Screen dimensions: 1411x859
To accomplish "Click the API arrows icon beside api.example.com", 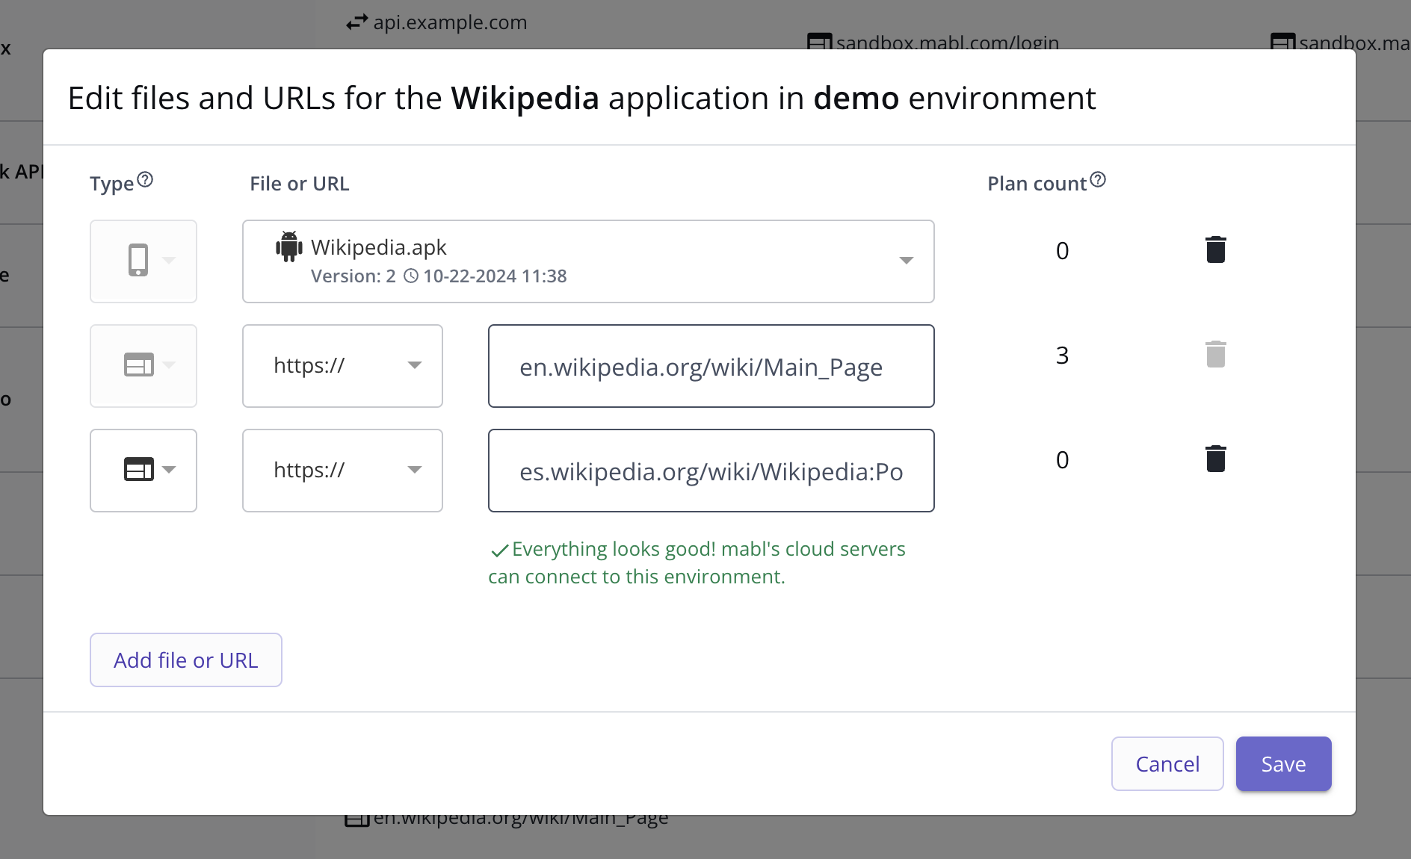I will click(x=357, y=22).
